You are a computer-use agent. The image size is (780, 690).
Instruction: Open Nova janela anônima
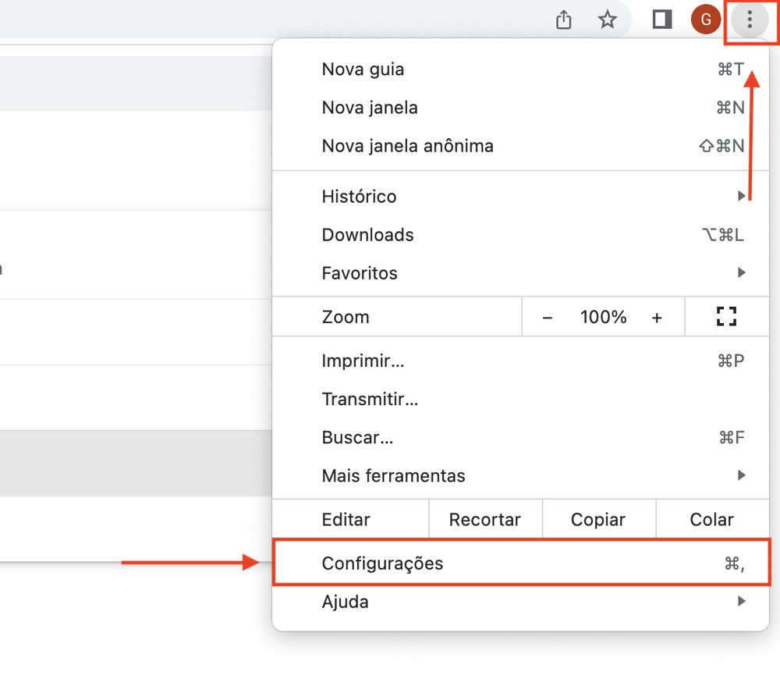(407, 145)
